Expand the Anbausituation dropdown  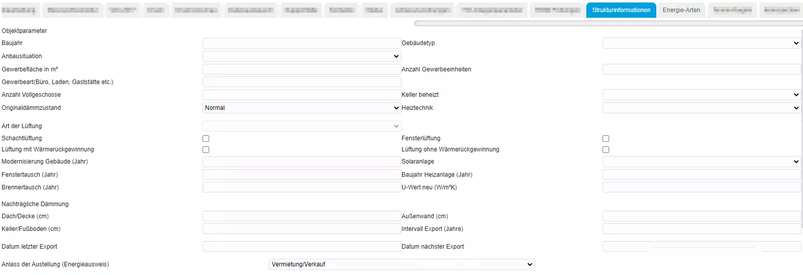[x=302, y=56]
